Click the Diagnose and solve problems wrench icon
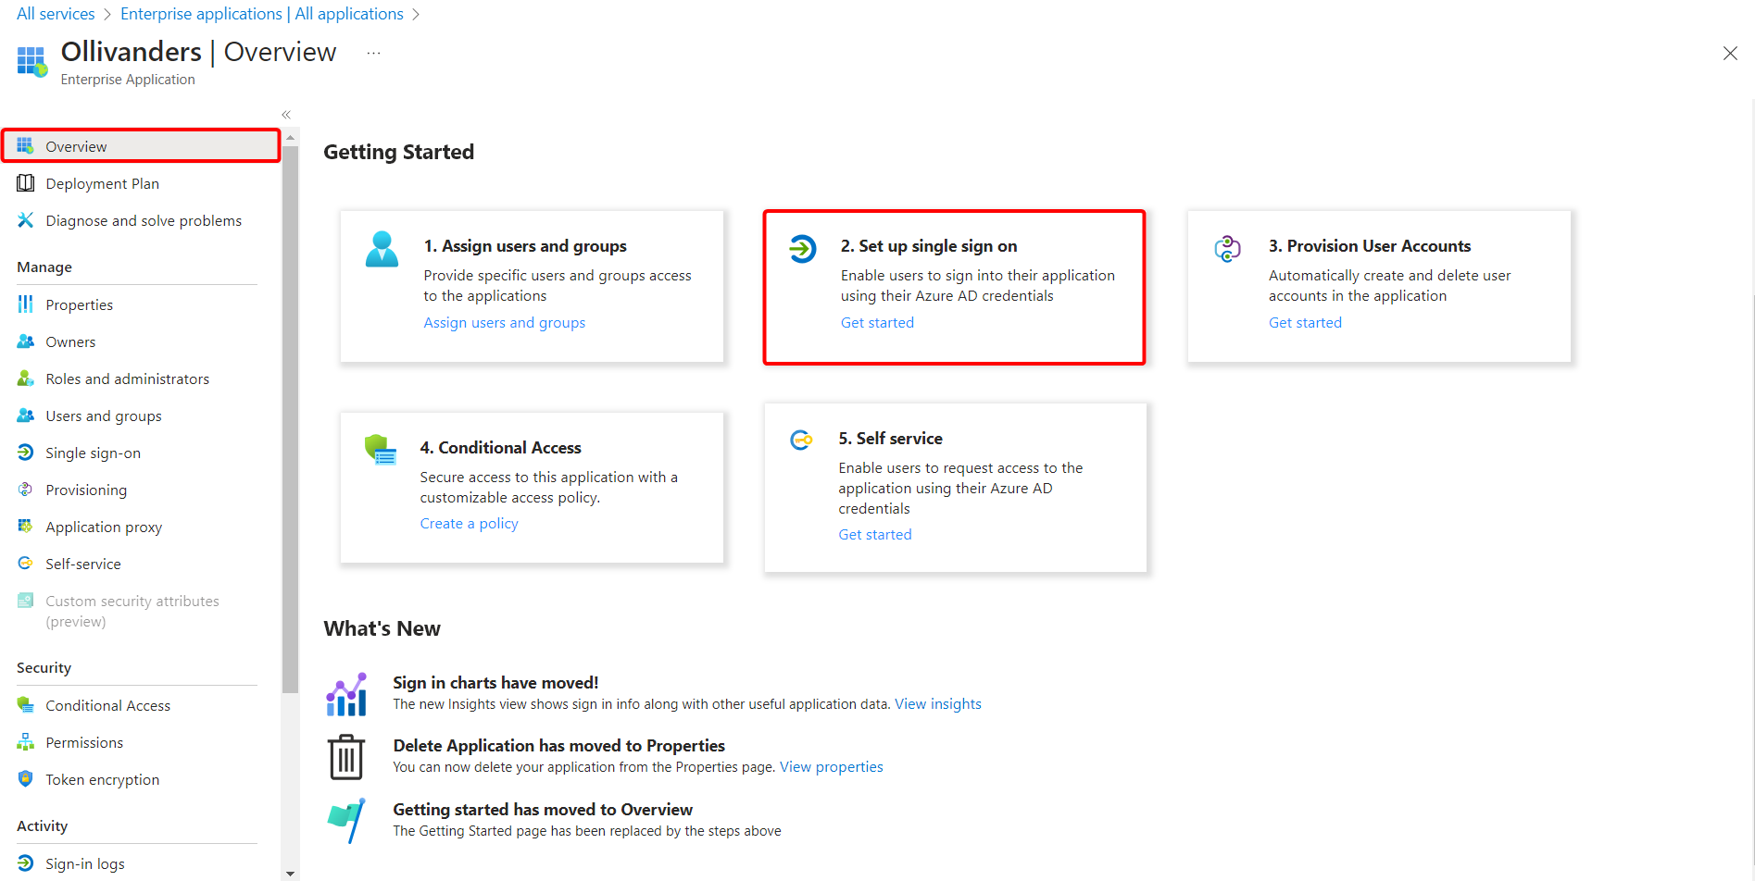 [x=25, y=220]
